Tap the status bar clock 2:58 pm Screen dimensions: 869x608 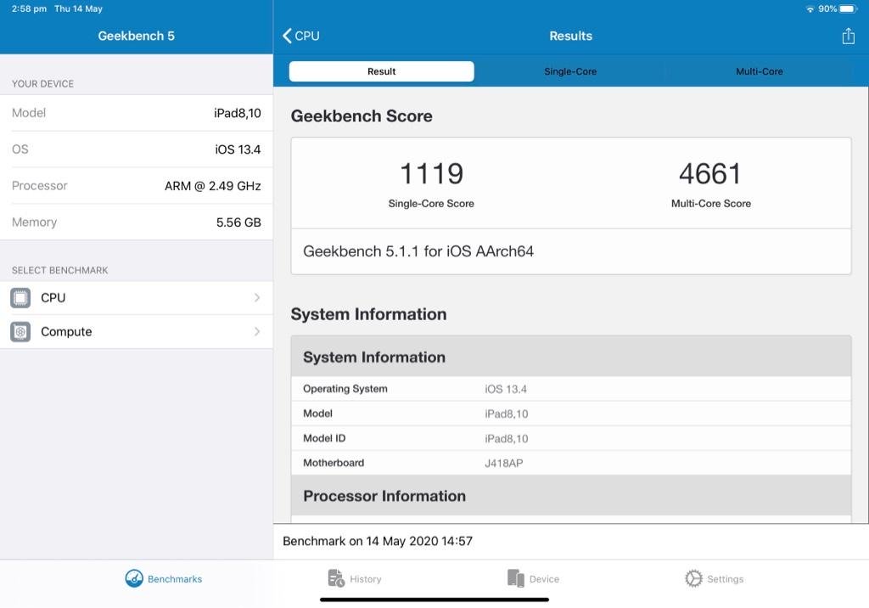coord(30,8)
